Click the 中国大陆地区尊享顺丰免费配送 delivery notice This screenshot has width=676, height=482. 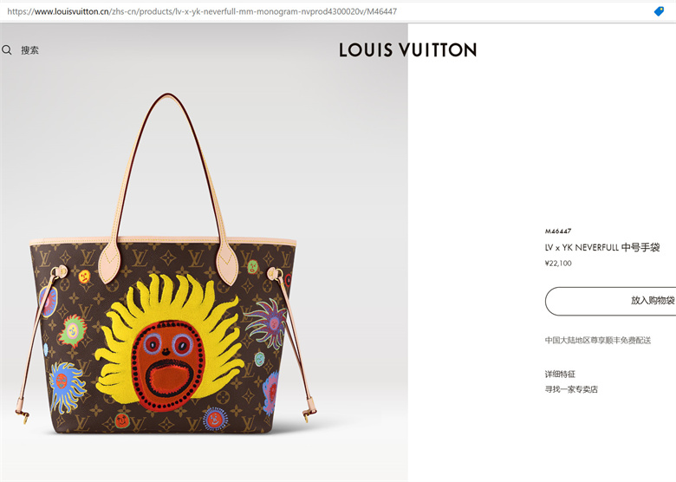[x=597, y=341]
